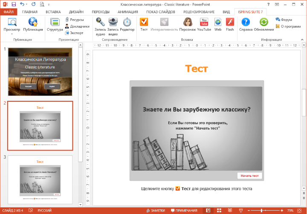Insert a Тест quiz
The image size is (307, 214).
point(144,24)
